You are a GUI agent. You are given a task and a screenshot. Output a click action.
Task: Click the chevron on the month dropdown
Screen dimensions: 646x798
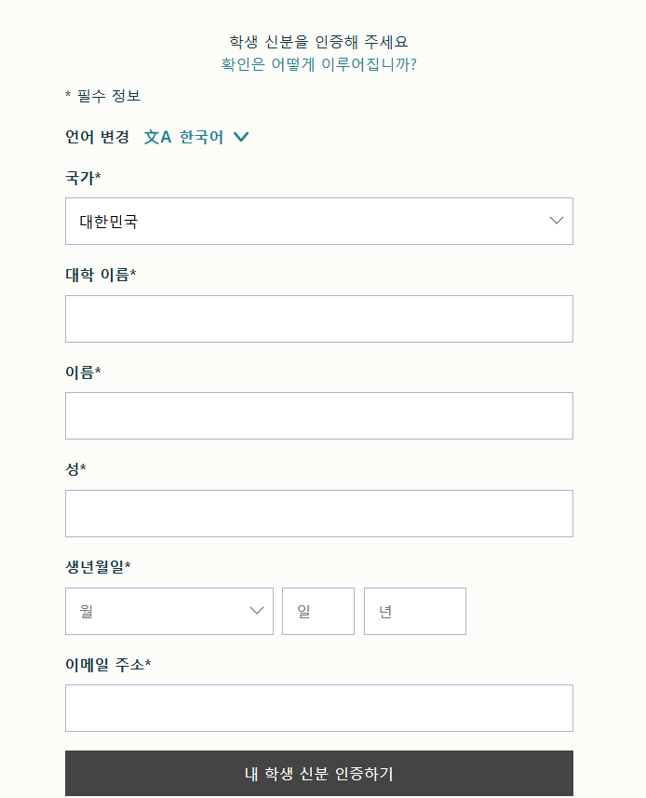pos(258,611)
